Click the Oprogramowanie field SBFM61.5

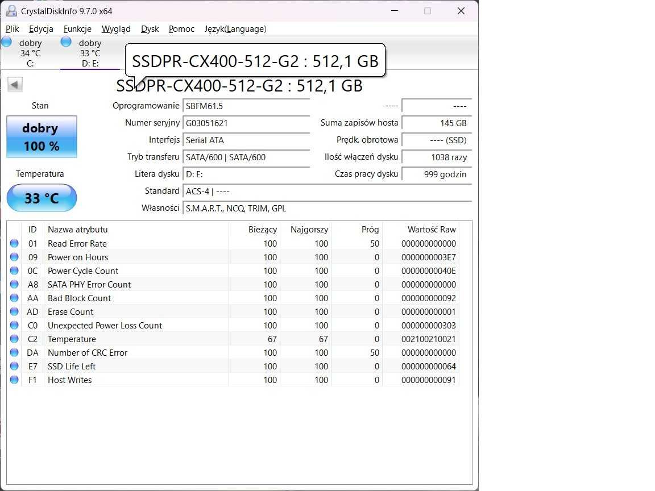tap(246, 106)
